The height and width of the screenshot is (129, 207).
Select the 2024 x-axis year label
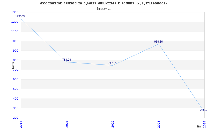coord(204,124)
